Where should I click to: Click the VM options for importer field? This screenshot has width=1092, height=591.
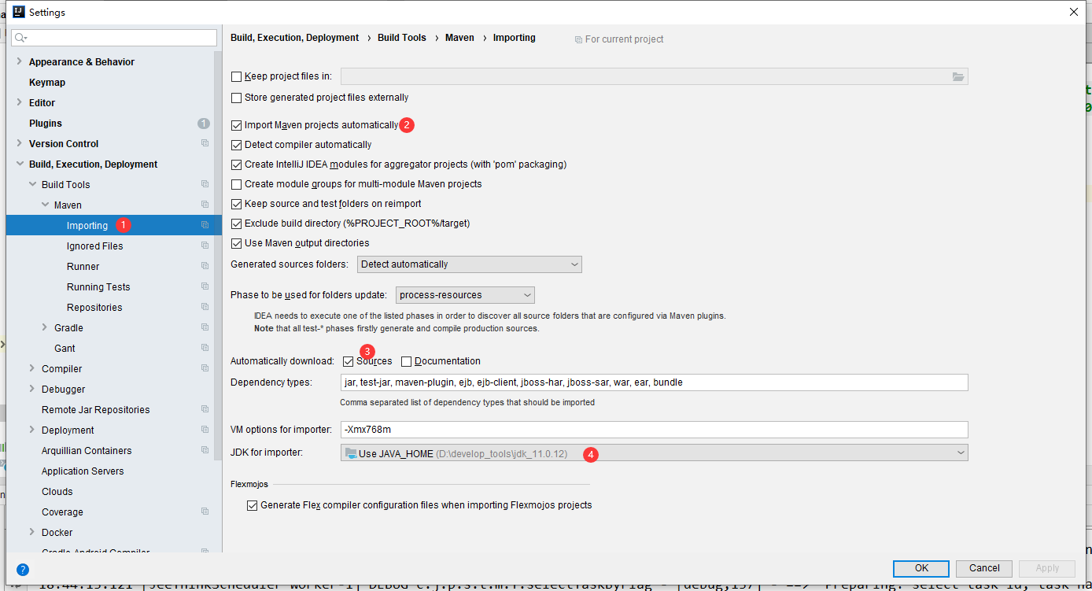coord(654,430)
